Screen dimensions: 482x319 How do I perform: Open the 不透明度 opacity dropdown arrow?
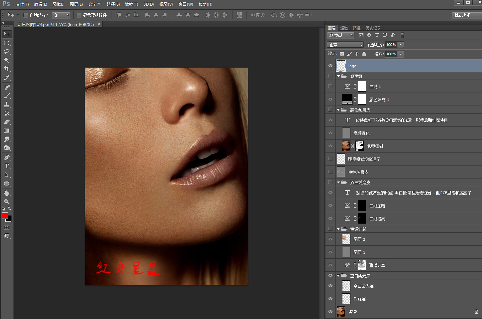pyautogui.click(x=401, y=45)
